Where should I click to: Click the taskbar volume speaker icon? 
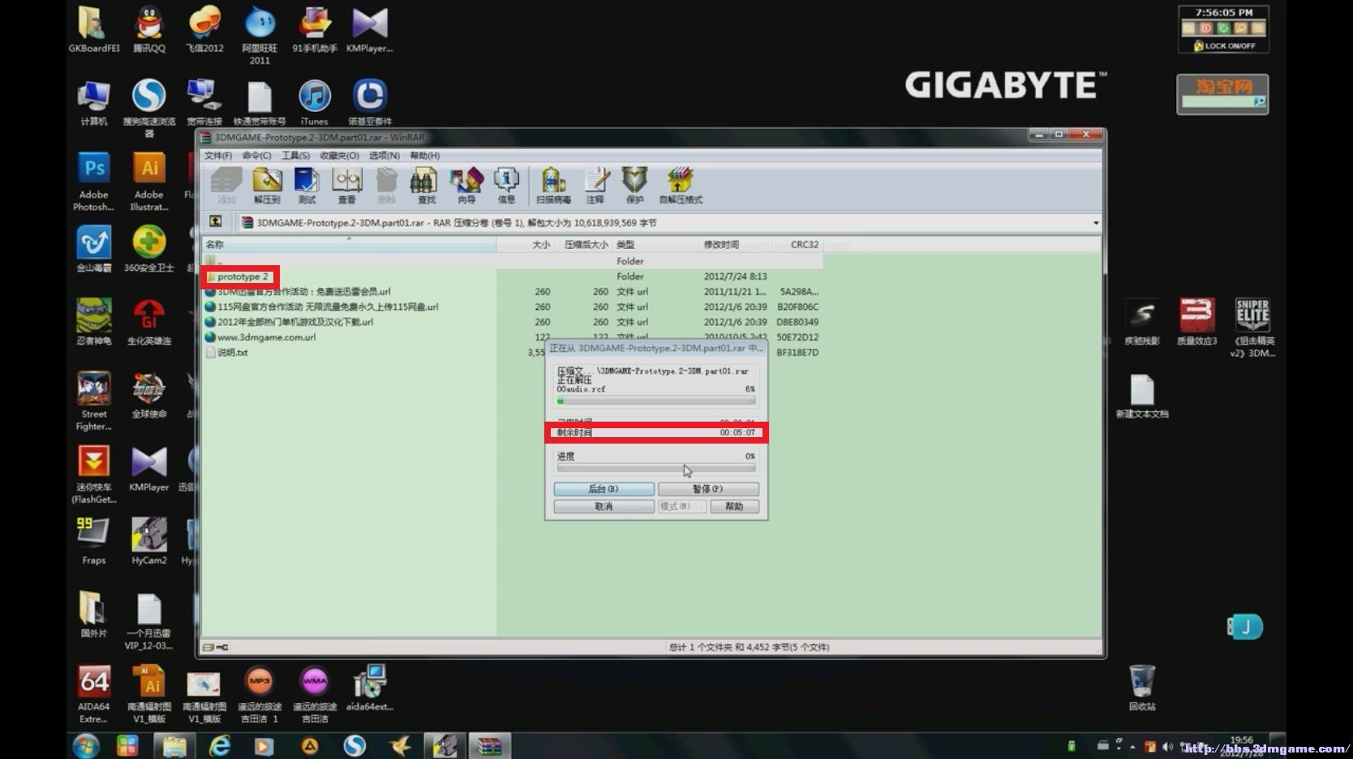point(1167,746)
